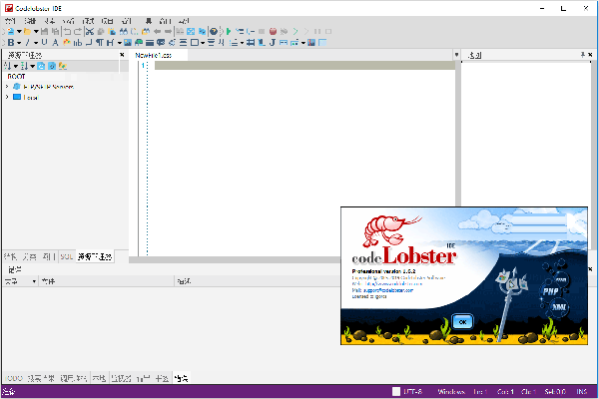This screenshot has height=399, width=599.
Task: Click the Undo arrow icon
Action: coord(67,31)
